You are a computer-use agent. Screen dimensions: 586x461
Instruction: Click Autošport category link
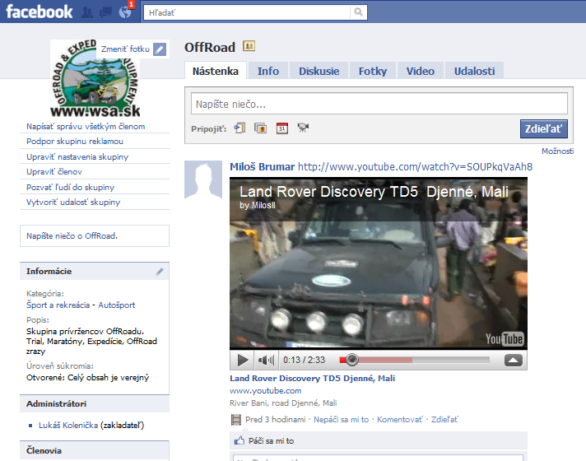click(x=116, y=305)
